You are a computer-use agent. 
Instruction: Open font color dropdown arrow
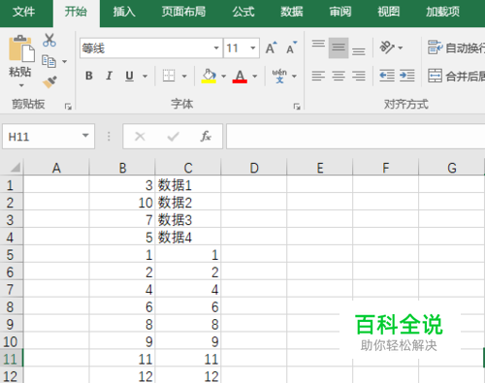pyautogui.click(x=255, y=77)
